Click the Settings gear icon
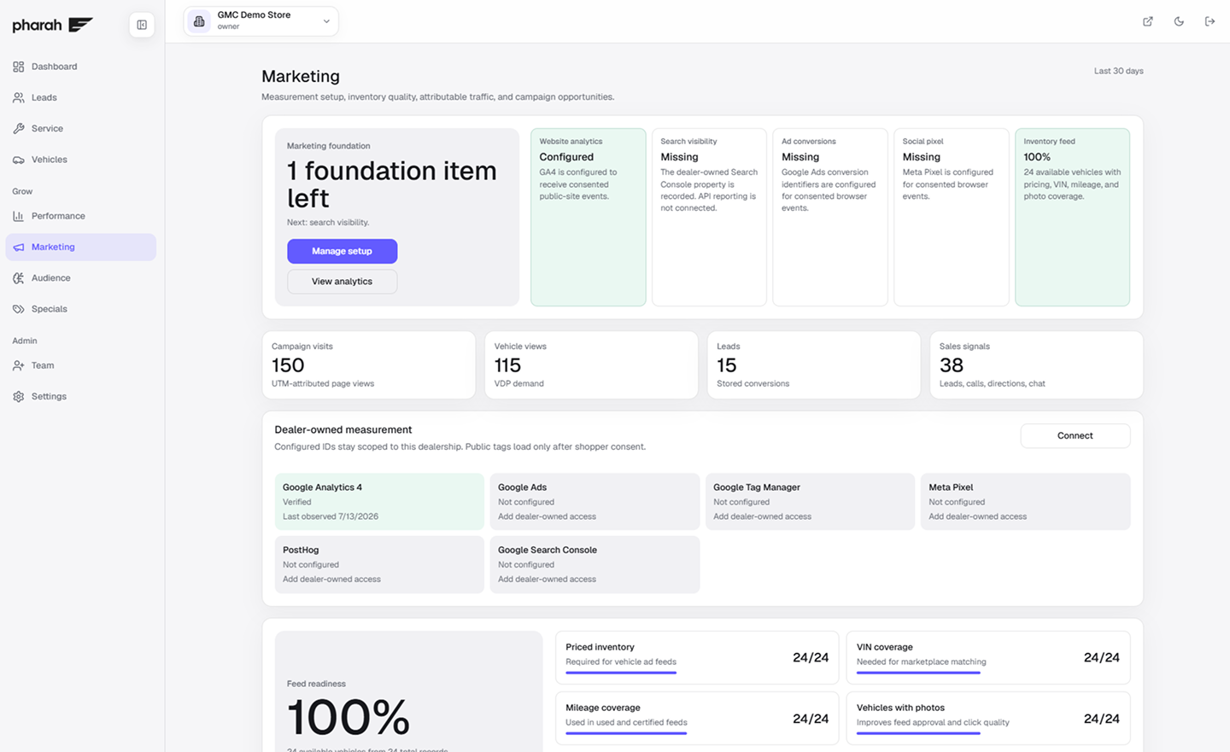The image size is (1230, 752). 19,397
